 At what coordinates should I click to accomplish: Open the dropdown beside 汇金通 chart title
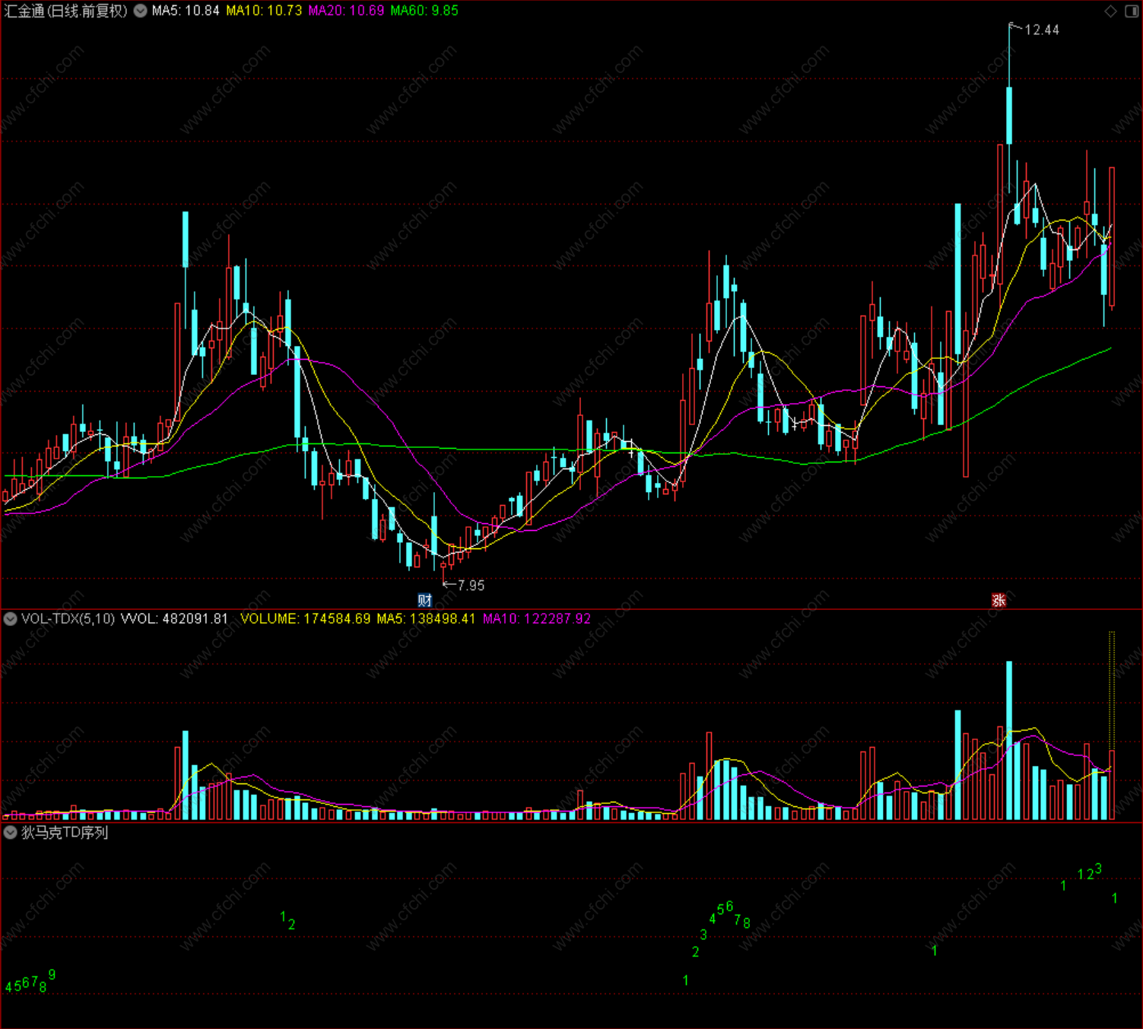pyautogui.click(x=141, y=11)
